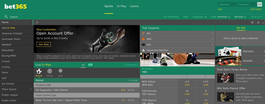
Task: Filter Live In-Play by video streaming icon
Action: click(x=90, y=65)
